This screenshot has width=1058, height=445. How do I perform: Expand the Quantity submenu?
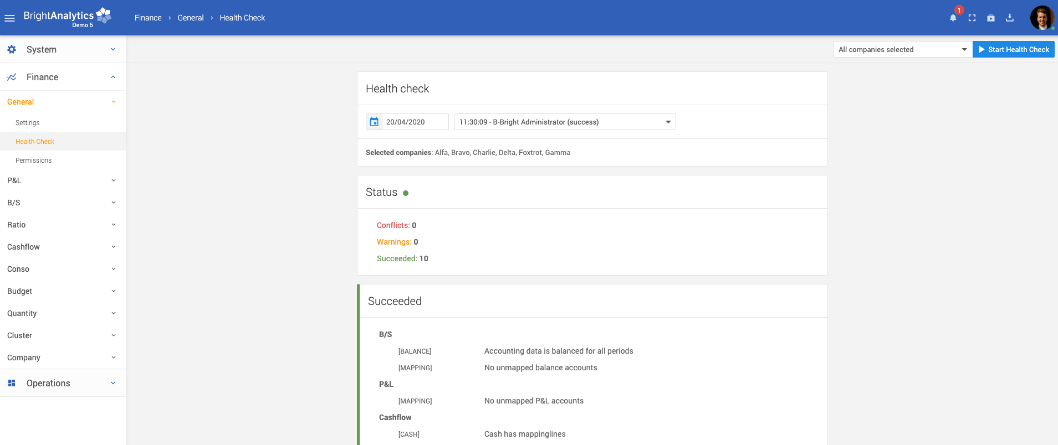click(63, 313)
